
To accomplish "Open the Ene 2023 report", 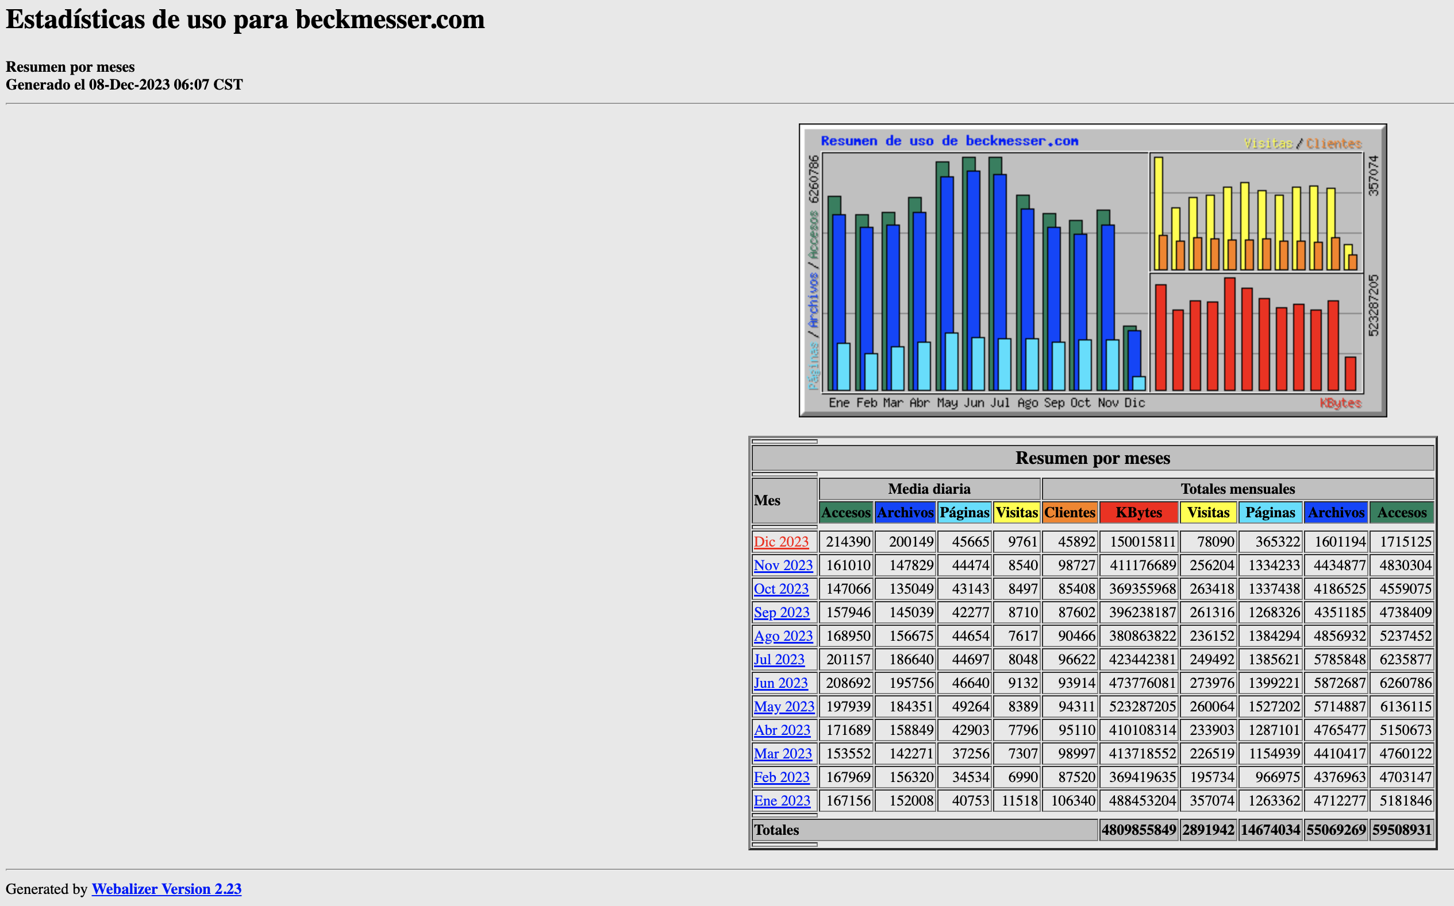I will pos(782,800).
